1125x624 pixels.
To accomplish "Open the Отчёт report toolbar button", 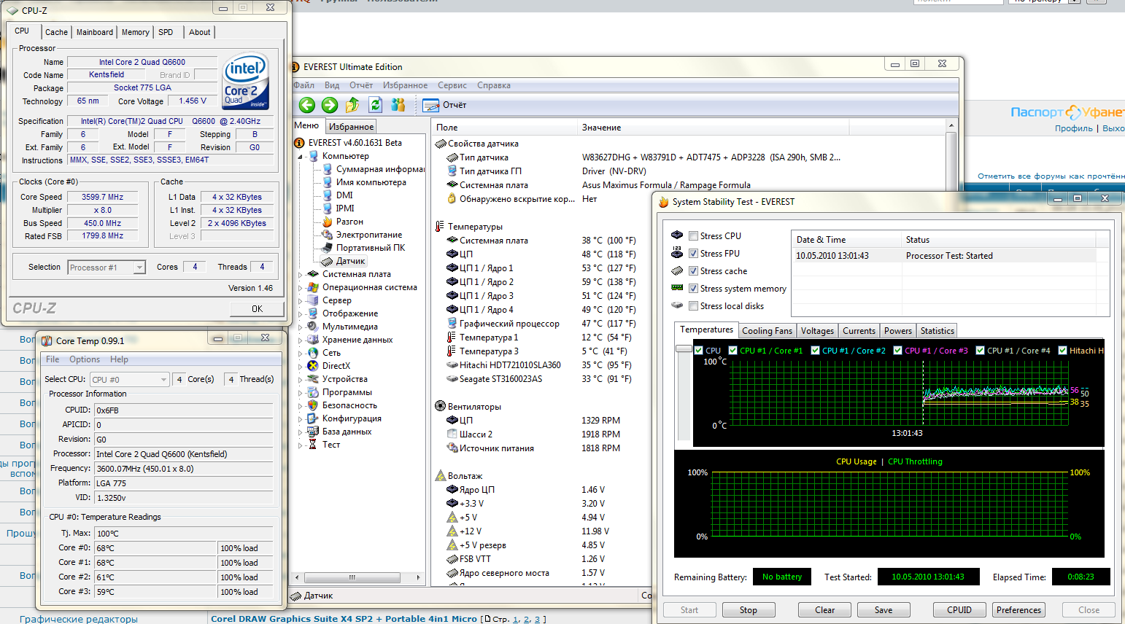I will 445,105.
